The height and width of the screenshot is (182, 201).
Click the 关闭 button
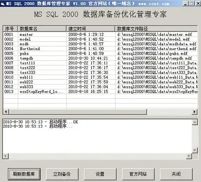(176, 174)
